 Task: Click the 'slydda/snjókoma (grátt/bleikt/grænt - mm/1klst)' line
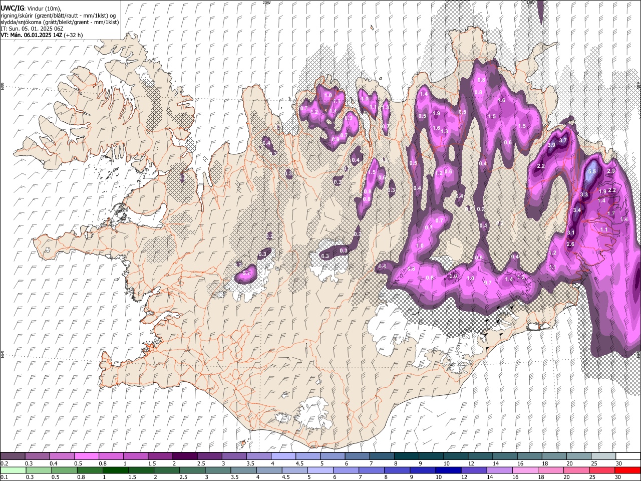pos(60,22)
